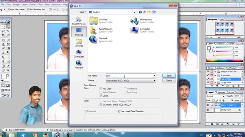Create a new folder in Save As dialog

149,12
